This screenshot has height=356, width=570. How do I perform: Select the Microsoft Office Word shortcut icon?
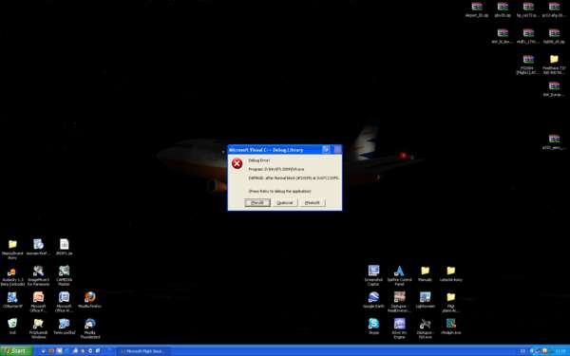coord(64,302)
